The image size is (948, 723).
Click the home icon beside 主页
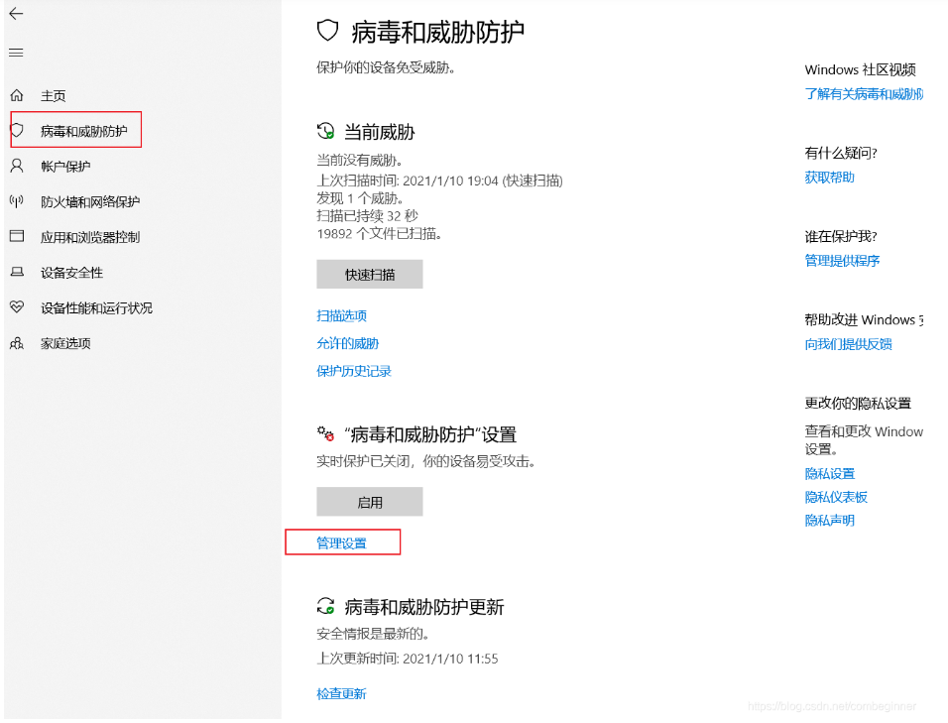tap(17, 95)
